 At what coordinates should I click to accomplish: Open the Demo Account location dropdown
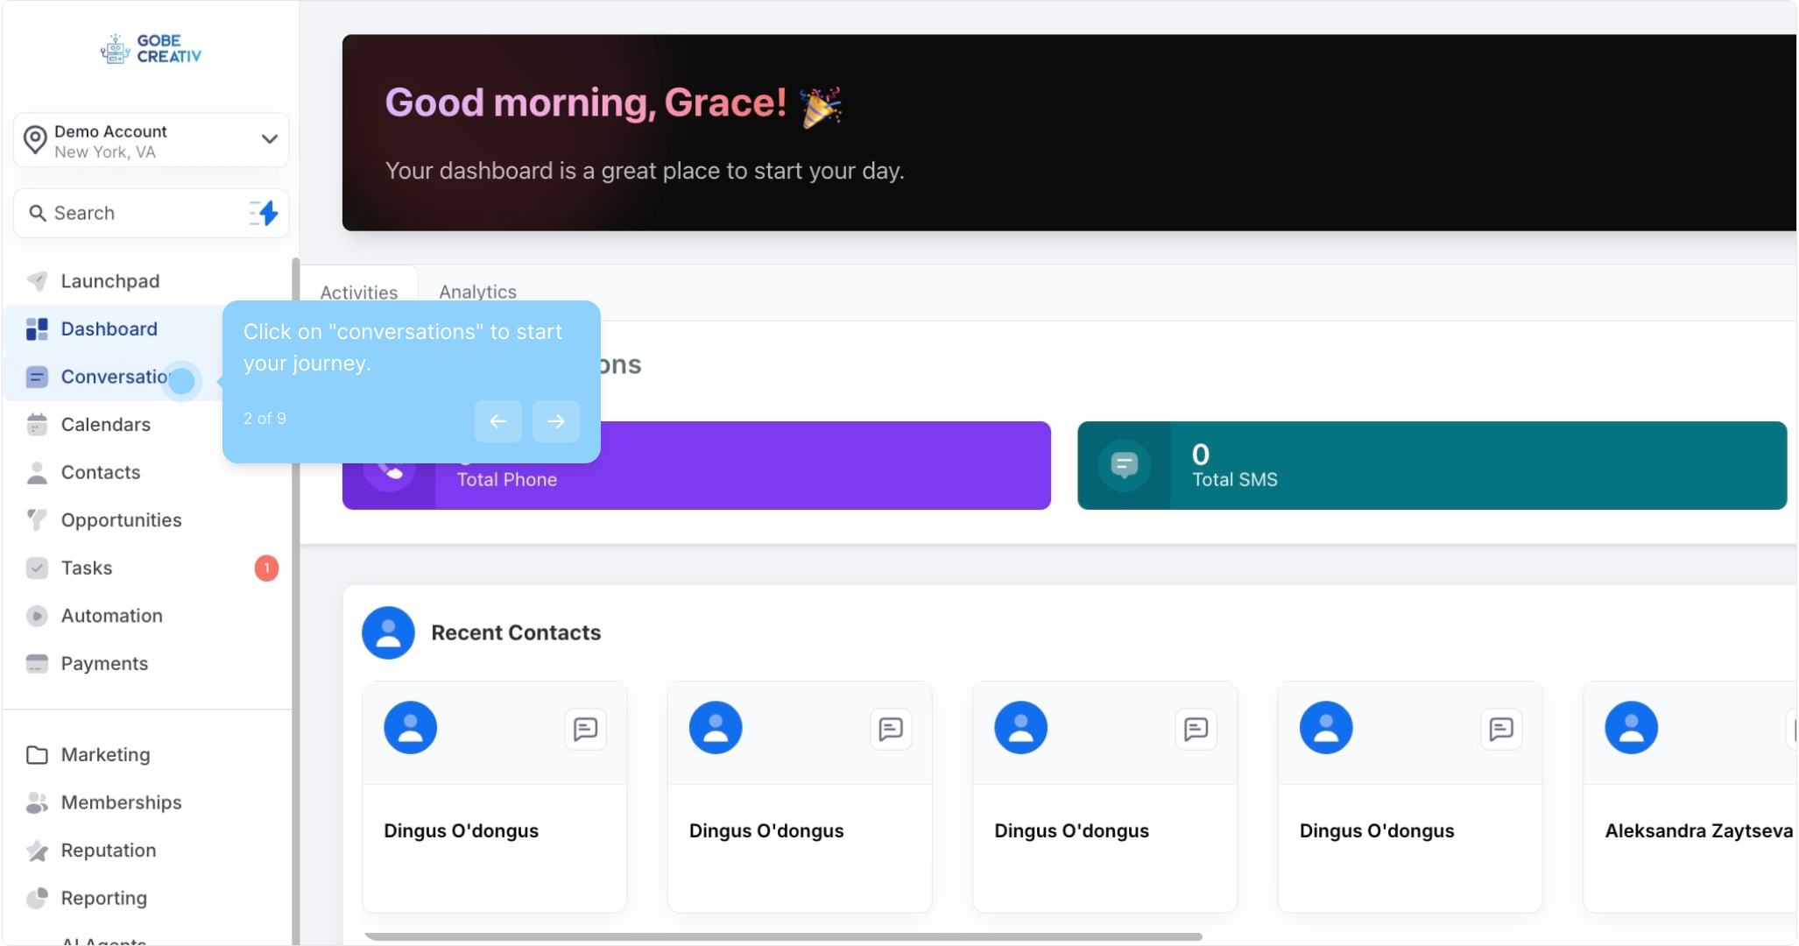point(152,140)
